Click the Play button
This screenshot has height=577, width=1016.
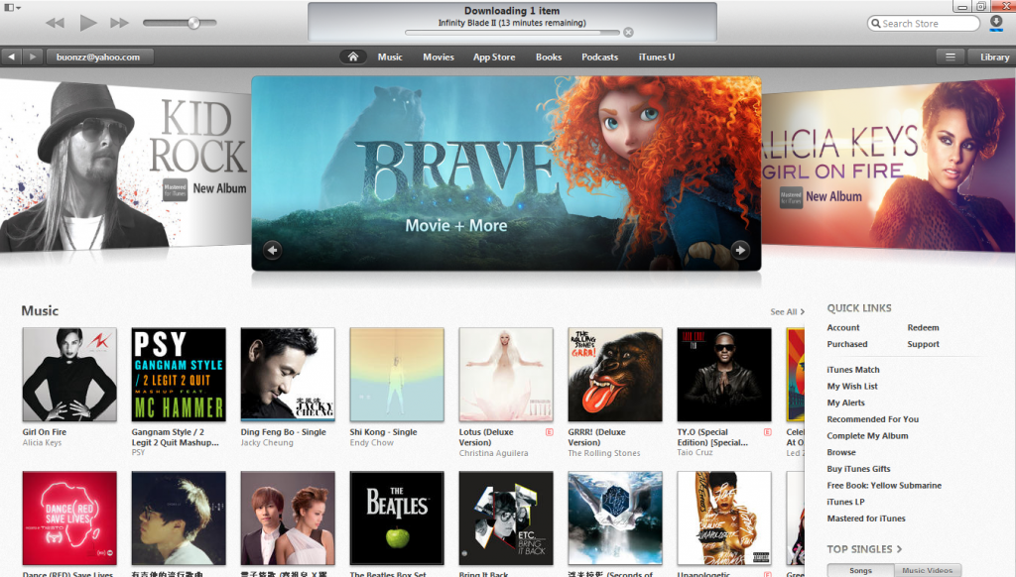click(88, 24)
